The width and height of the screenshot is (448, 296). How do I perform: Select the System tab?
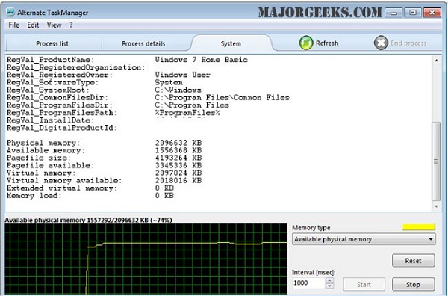pos(231,44)
